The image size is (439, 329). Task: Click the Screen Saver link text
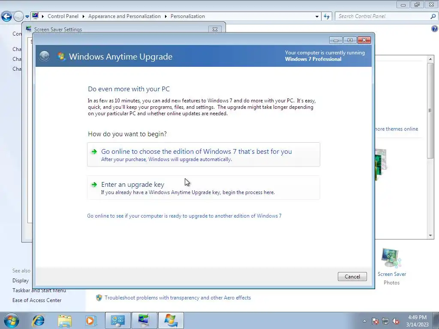392,274
